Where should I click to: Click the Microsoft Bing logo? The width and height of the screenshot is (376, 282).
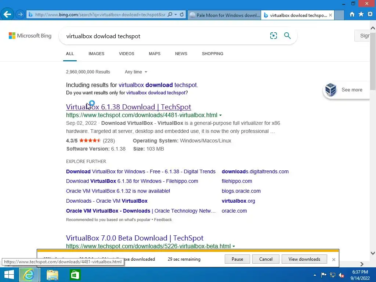coord(30,36)
